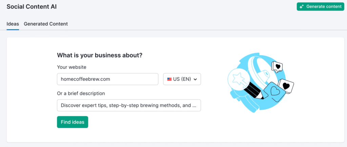Click the US flag icon

(169, 79)
